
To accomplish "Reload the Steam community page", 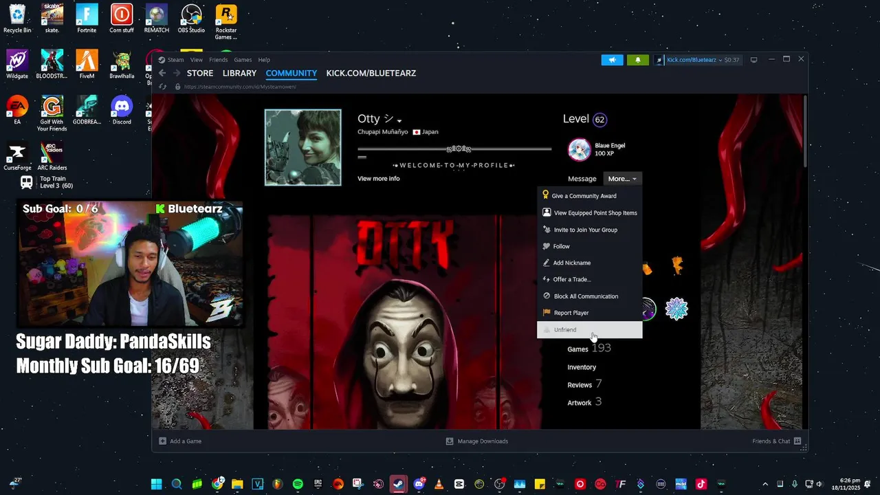I will coord(162,87).
